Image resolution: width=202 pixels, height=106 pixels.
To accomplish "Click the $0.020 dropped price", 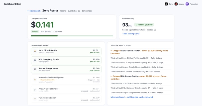I will click(96, 98).
